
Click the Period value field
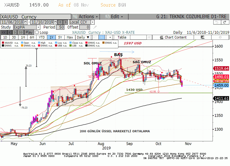click(60, 27)
